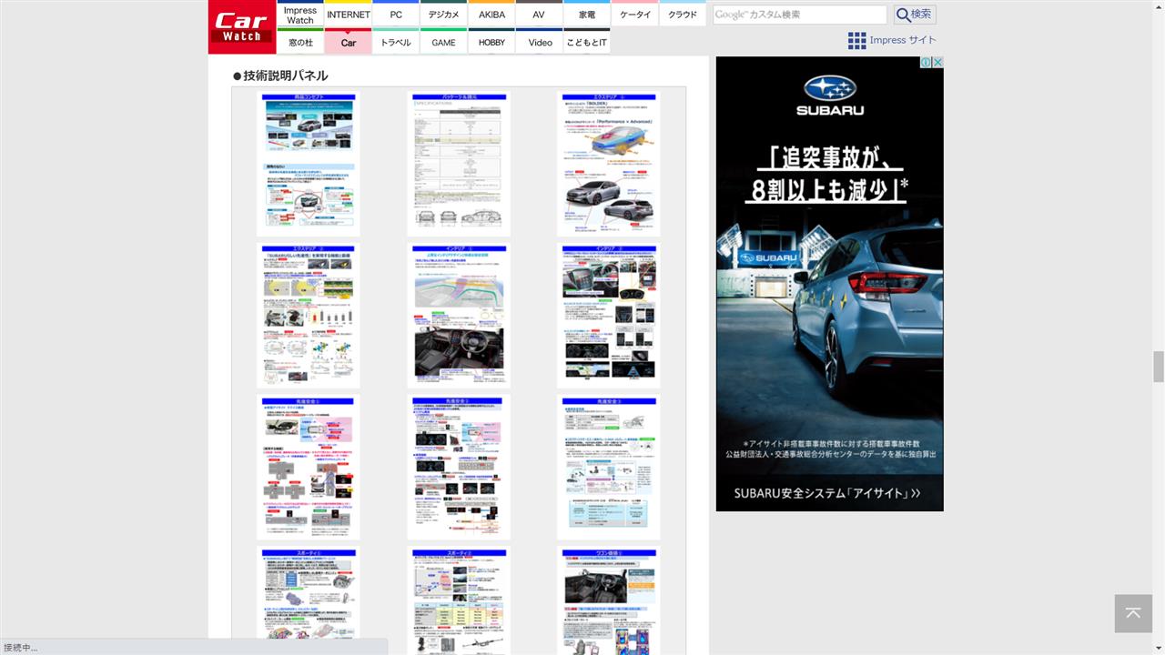Click the ad info 'i' icon
This screenshot has height=655, width=1165.
click(x=926, y=63)
